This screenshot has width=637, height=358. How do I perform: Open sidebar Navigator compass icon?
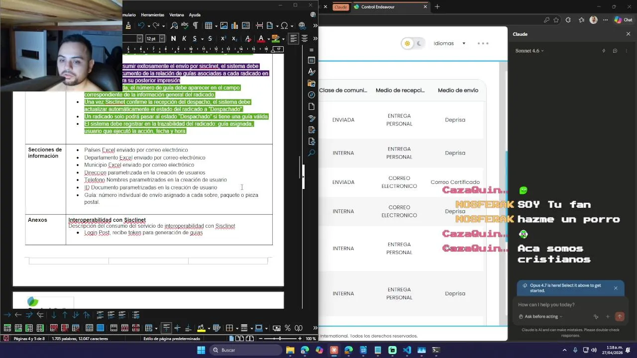click(312, 94)
